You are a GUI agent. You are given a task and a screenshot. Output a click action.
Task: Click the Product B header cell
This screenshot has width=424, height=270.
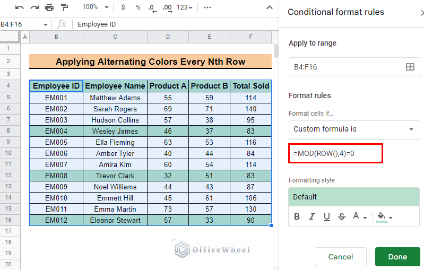click(x=209, y=86)
